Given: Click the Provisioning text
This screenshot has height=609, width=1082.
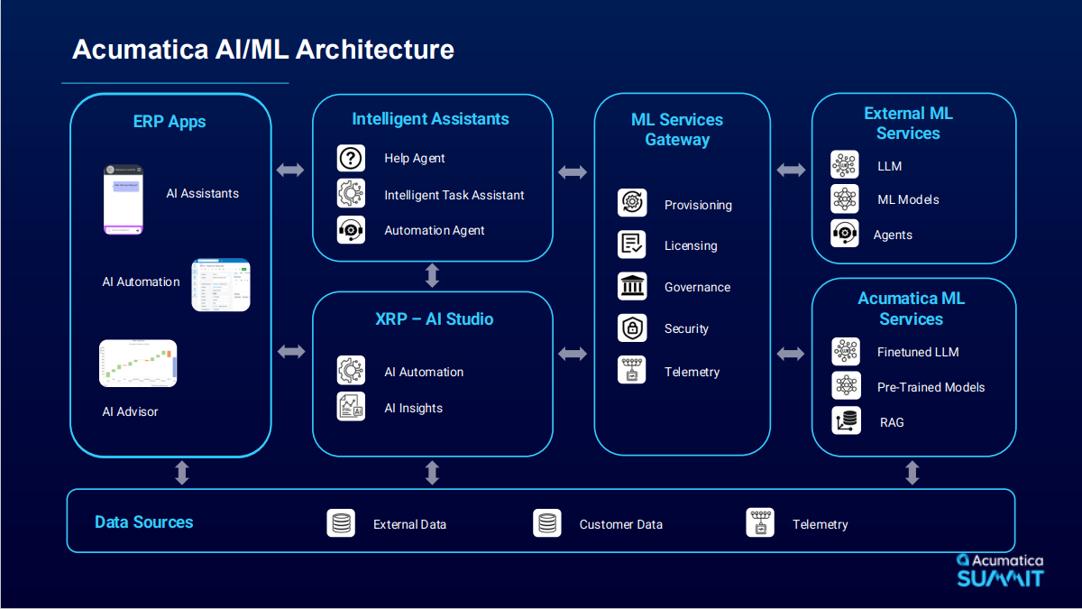Looking at the screenshot, I should point(698,205).
